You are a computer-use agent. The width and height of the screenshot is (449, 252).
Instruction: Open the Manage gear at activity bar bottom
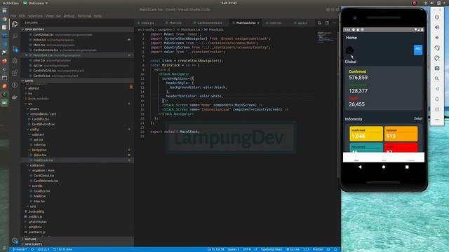tap(15, 241)
